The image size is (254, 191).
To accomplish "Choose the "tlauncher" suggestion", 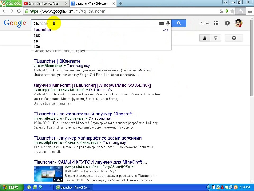I will click(43, 30).
